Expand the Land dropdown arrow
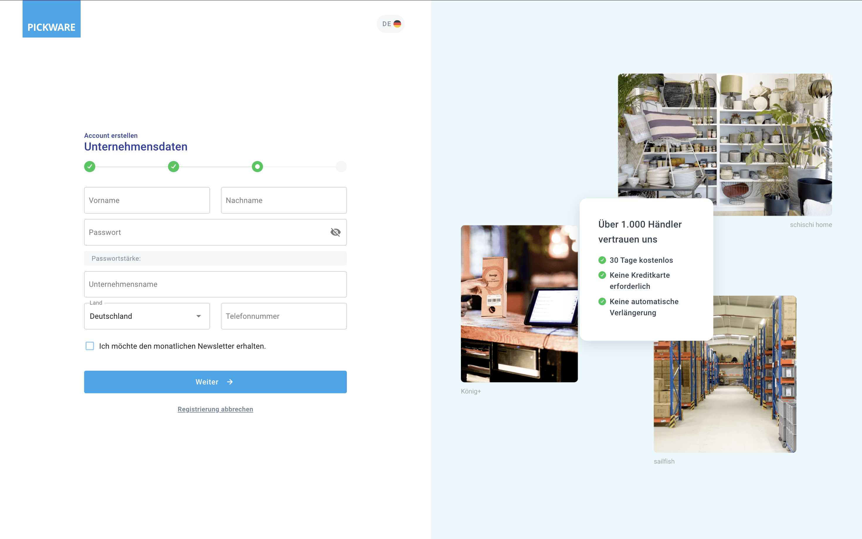The height and width of the screenshot is (539, 862). (x=198, y=316)
